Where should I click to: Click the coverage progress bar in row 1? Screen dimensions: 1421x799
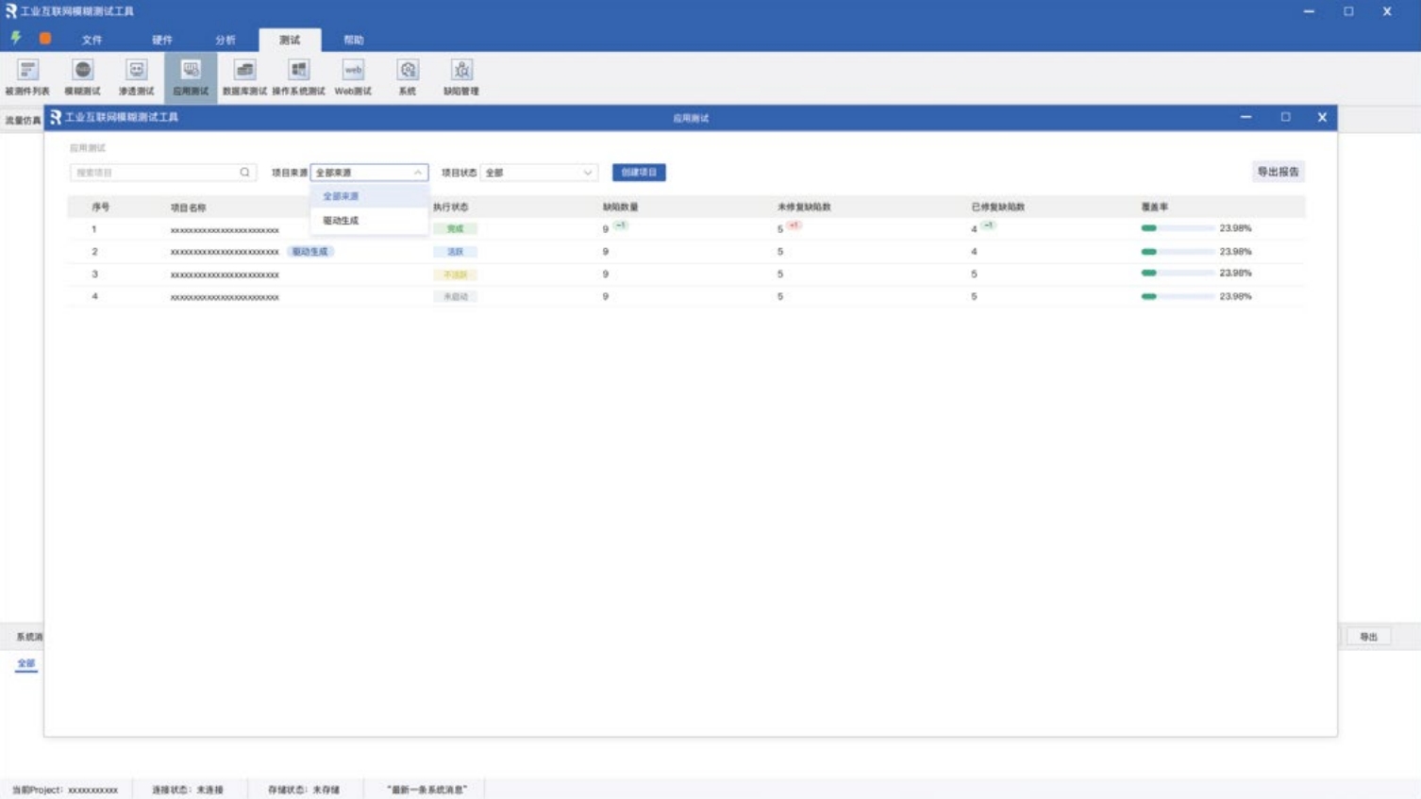(x=1177, y=228)
